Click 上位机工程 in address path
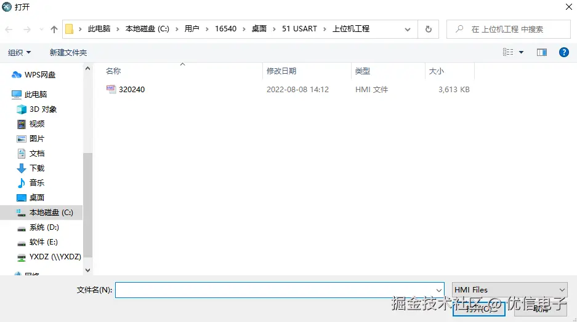The image size is (577, 322). pyautogui.click(x=351, y=29)
